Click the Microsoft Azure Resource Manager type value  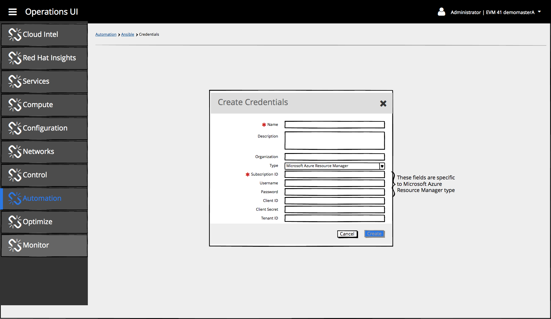(317, 166)
